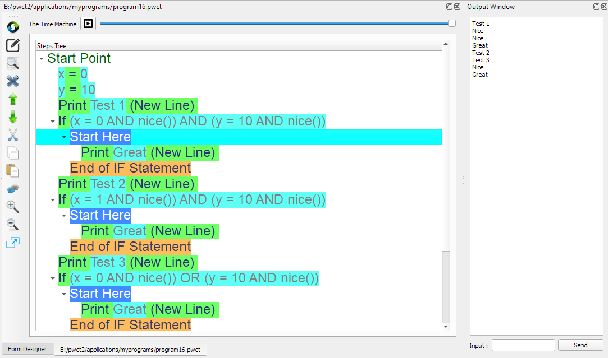Click the Paste step icon

[12, 171]
